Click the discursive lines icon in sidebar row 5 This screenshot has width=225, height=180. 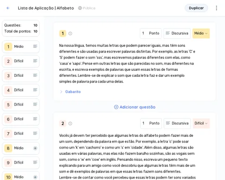[x=35, y=104]
